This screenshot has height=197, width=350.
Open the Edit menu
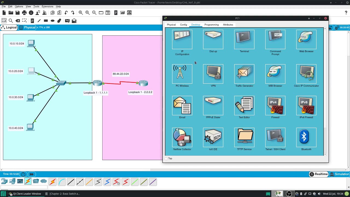10,6
